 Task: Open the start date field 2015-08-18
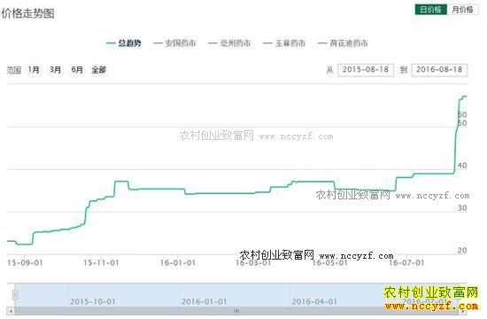point(366,70)
